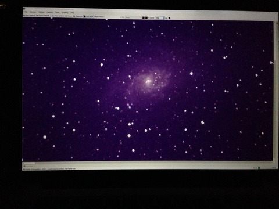Open the Zoom level dropdown
This screenshot has height=209, width=279.
coord(160,17)
